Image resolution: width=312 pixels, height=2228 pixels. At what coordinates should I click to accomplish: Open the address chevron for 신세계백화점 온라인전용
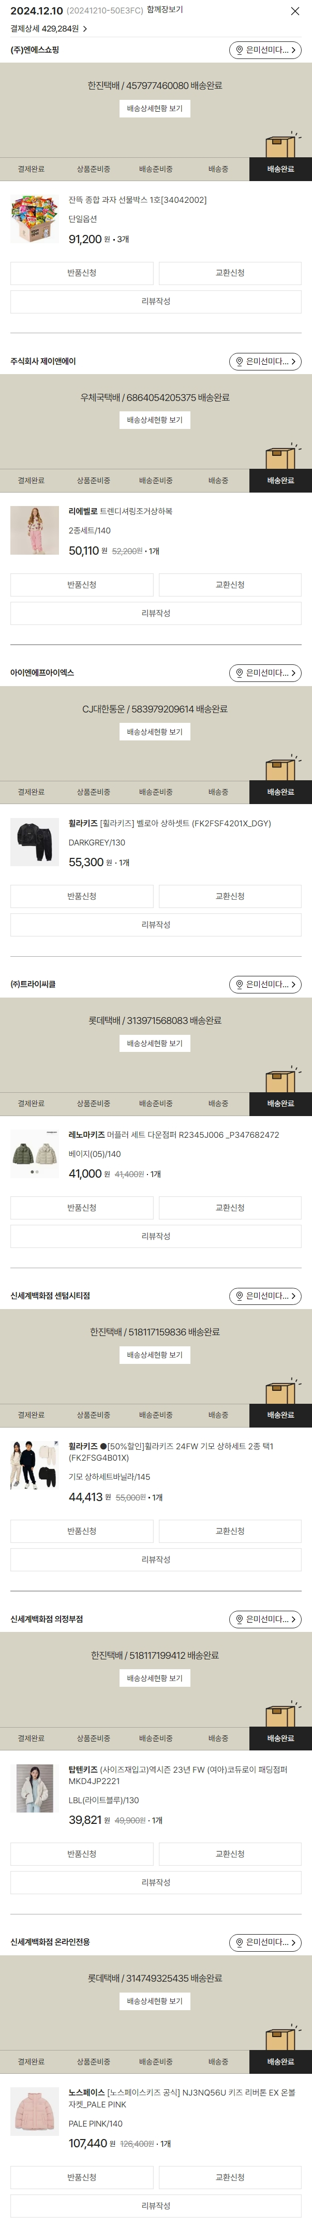tap(294, 1942)
